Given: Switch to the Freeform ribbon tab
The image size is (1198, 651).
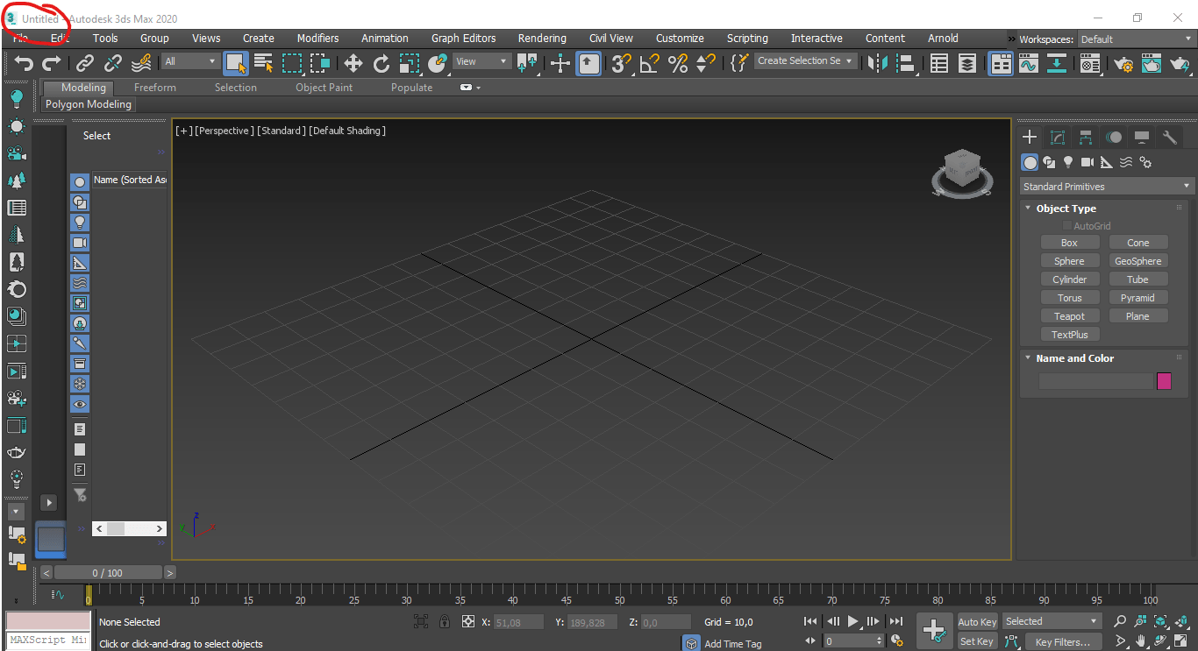Looking at the screenshot, I should 154,88.
